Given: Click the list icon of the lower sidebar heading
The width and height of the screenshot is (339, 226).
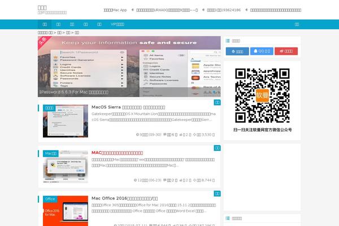Looking at the screenshot, I should coord(228,218).
